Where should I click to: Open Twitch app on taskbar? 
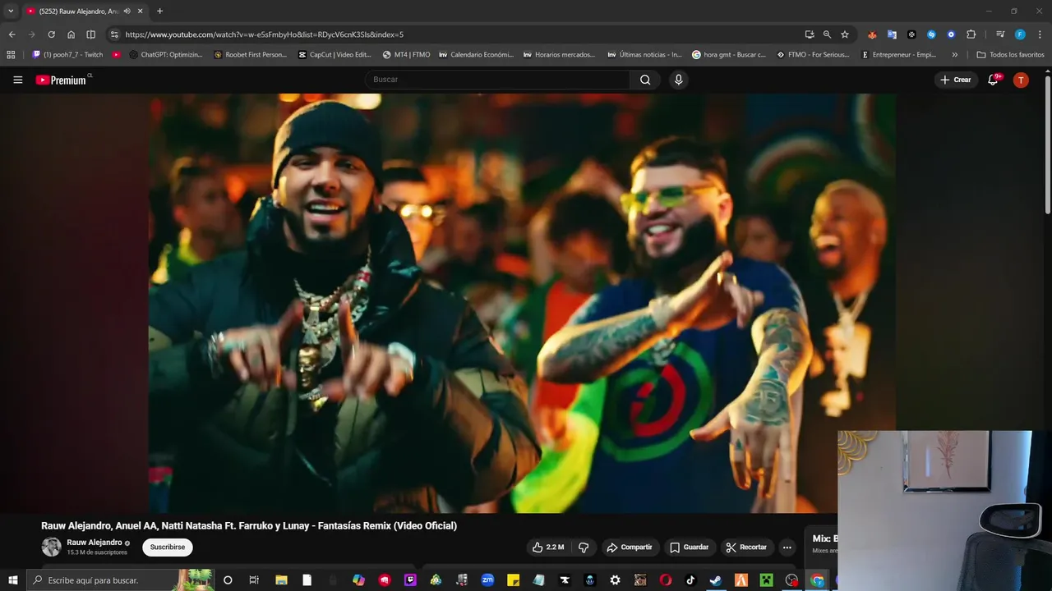tap(410, 580)
